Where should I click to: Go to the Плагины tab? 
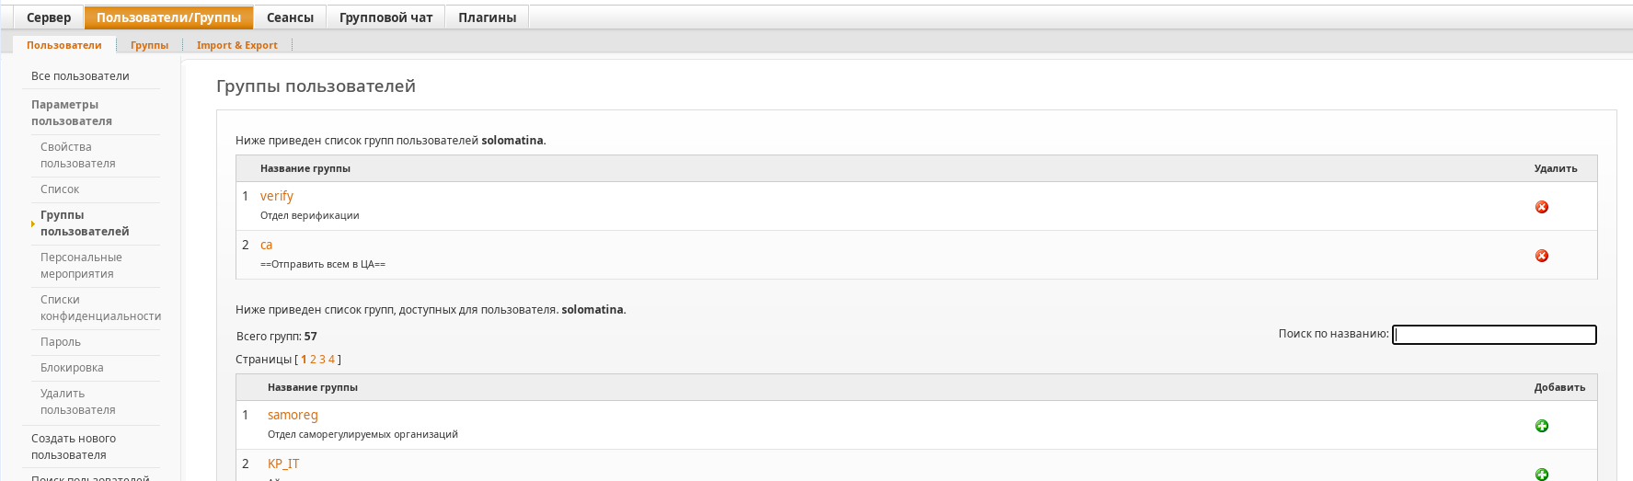pyautogui.click(x=487, y=17)
